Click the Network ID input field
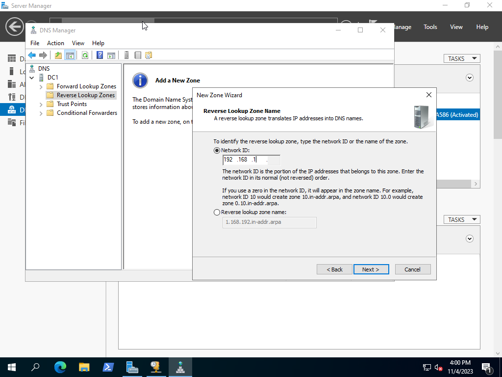The height and width of the screenshot is (377, 502). pos(251,160)
